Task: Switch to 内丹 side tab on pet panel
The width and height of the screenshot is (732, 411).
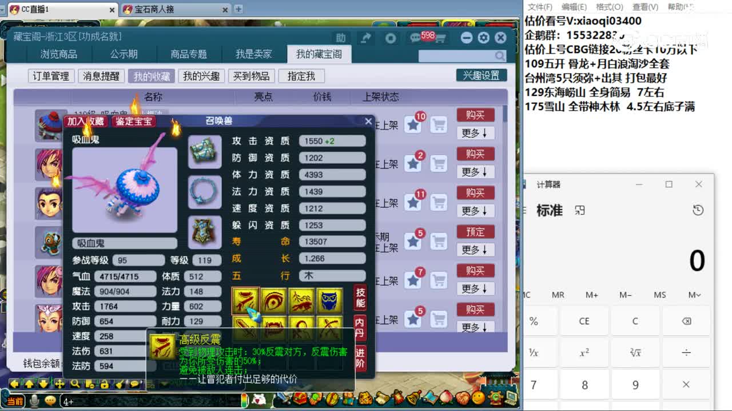Action: coord(360,328)
